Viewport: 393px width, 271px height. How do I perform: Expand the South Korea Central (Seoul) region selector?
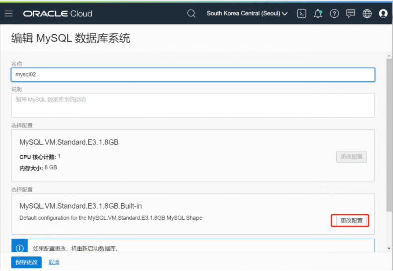pos(247,13)
